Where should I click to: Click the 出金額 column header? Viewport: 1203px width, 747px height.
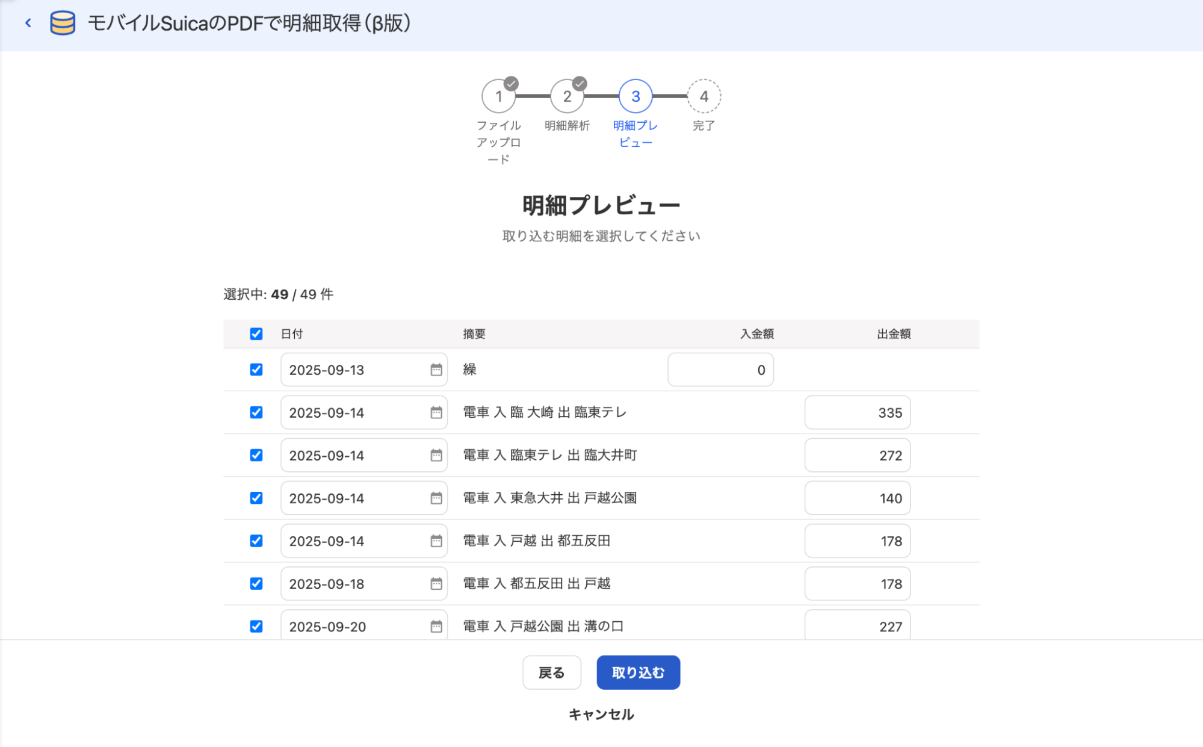894,334
